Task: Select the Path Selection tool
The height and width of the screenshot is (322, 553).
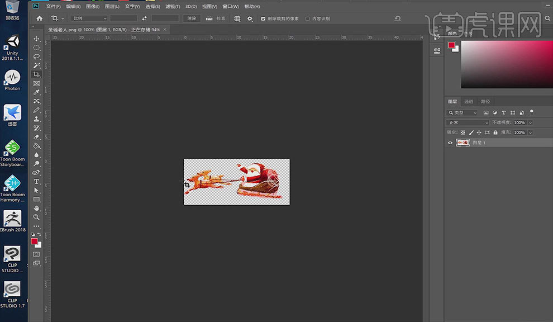Action: [36, 190]
